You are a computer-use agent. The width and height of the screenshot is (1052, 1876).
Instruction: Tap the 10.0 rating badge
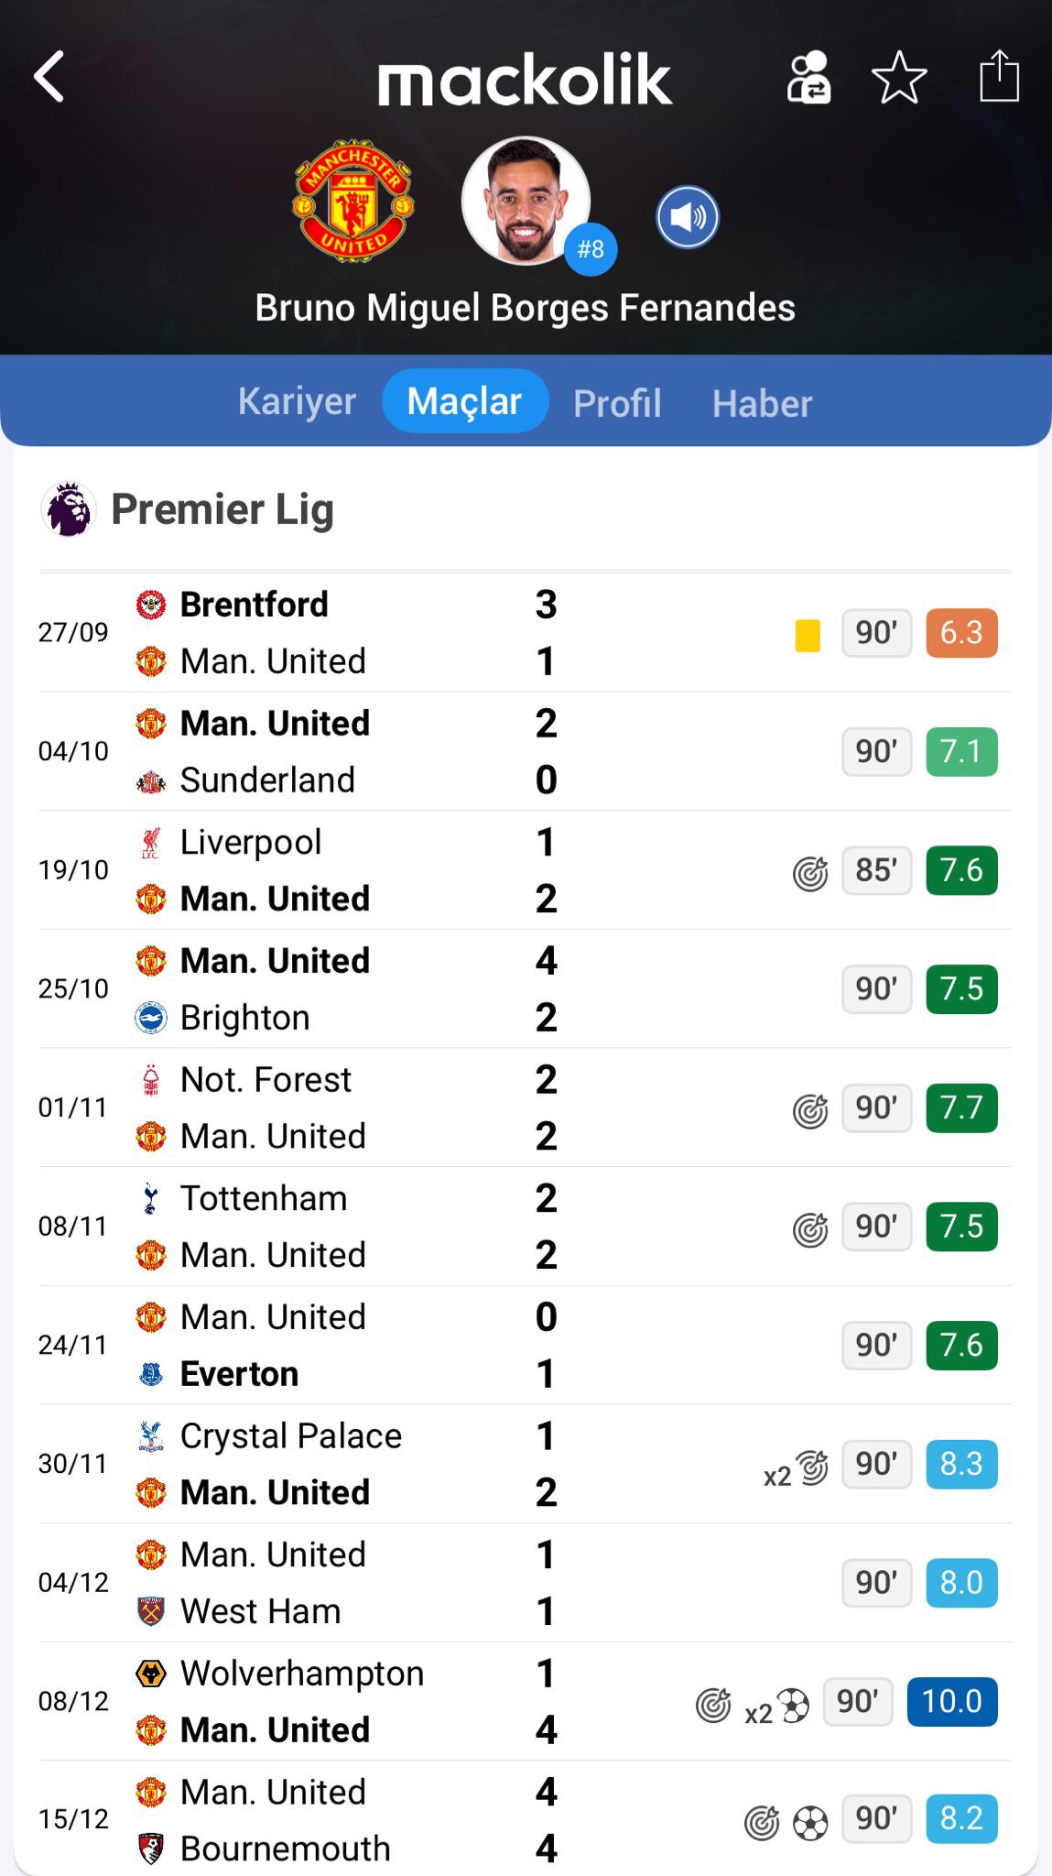tap(951, 1701)
